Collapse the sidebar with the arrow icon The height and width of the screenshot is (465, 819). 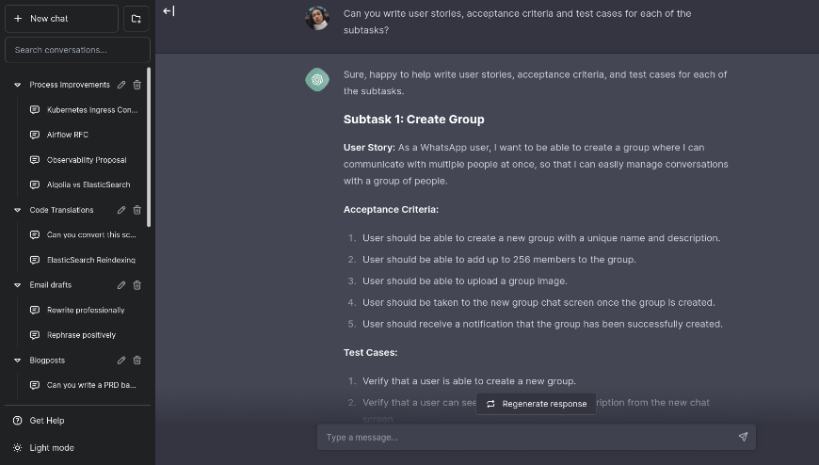pyautogui.click(x=169, y=11)
